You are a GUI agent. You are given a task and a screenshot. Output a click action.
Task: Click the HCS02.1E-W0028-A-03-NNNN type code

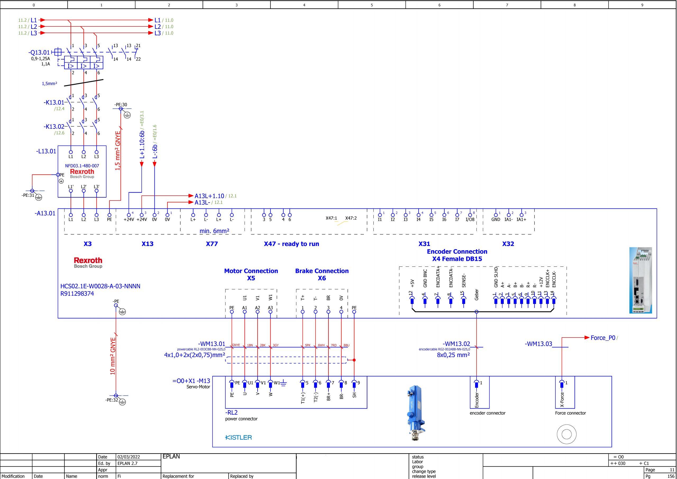(100, 286)
